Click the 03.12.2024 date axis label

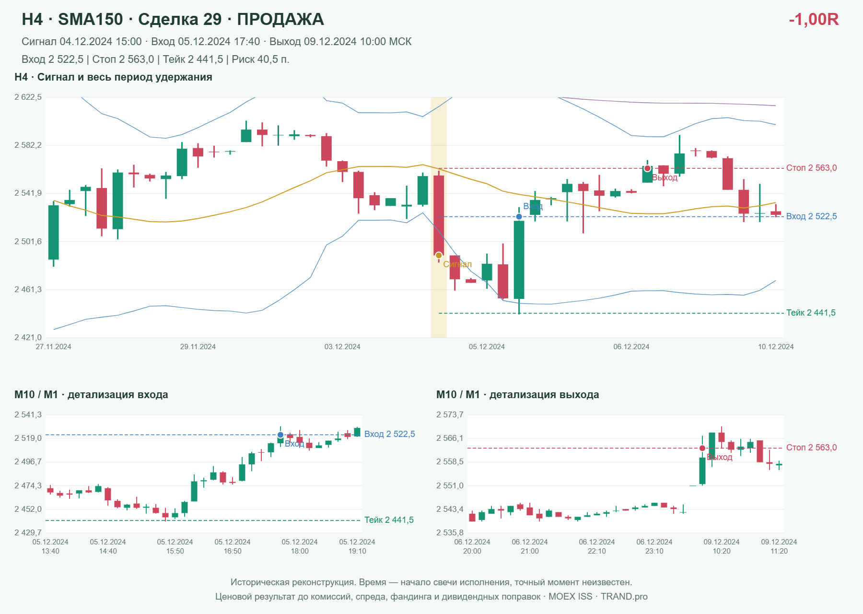point(342,347)
